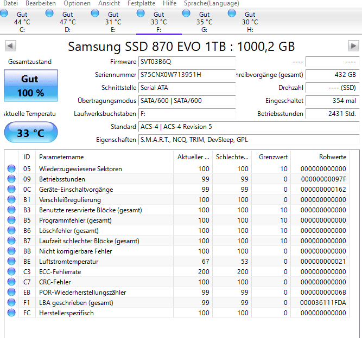Screen dimensions: 362x338
Task: Click the status orb for drive H:
Action: pyautogui.click(x=232, y=13)
